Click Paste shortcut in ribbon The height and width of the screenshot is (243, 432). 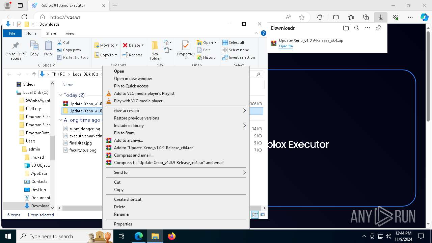pos(72,57)
